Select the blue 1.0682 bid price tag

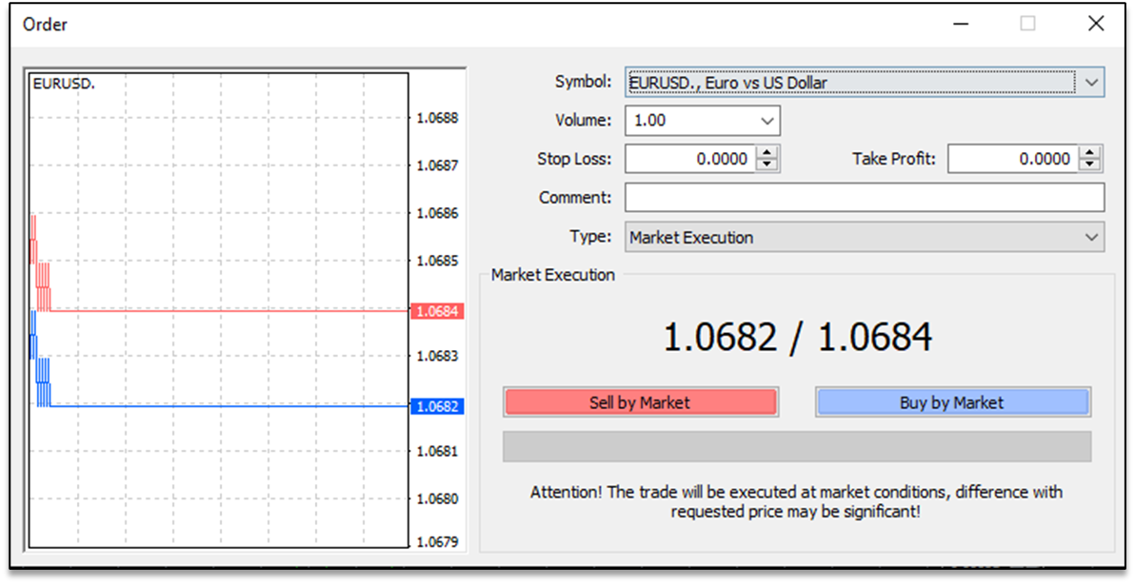(437, 406)
